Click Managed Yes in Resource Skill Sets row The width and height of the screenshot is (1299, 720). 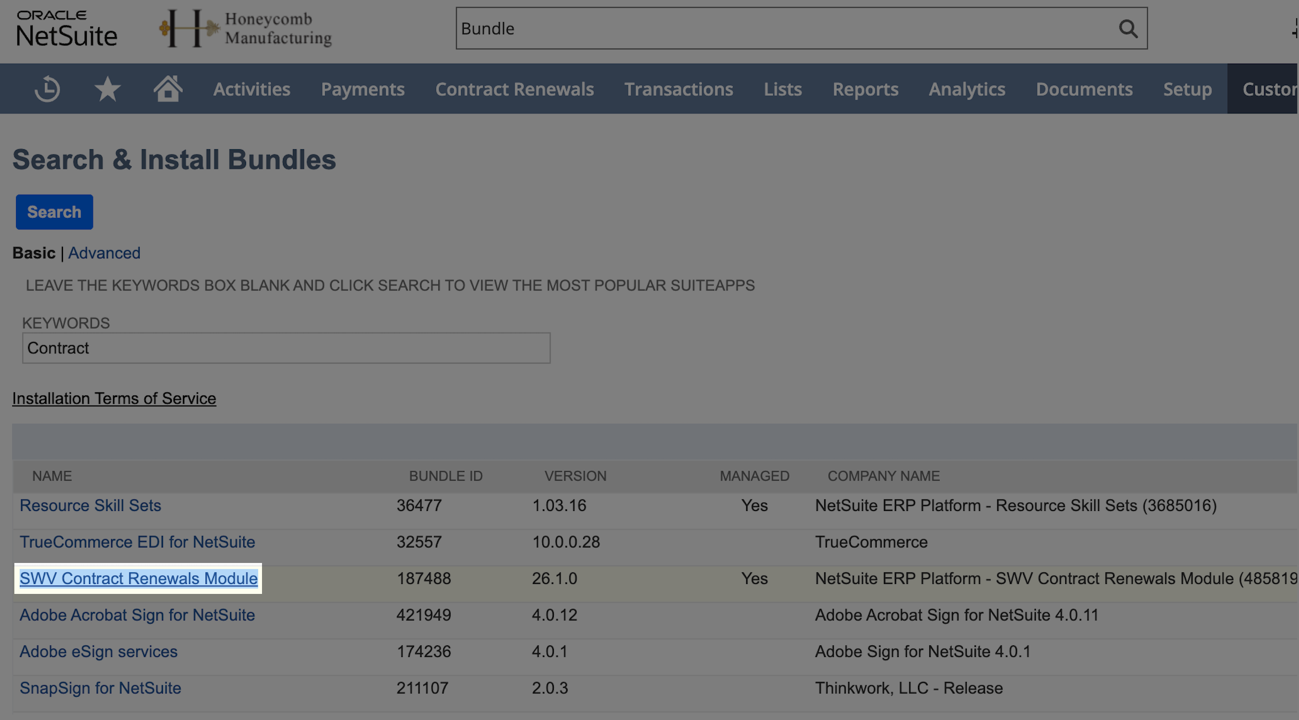pyautogui.click(x=755, y=505)
